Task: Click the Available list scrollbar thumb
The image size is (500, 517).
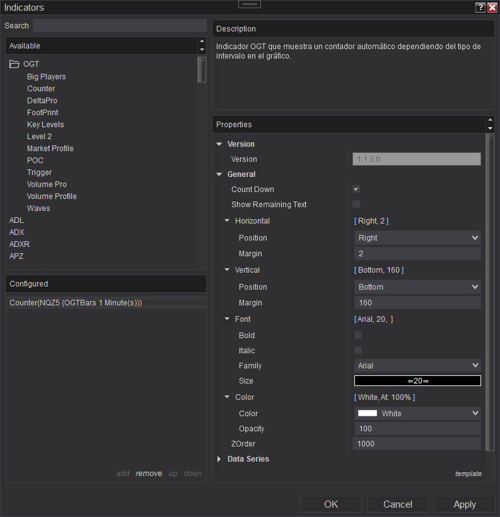Action: point(202,69)
